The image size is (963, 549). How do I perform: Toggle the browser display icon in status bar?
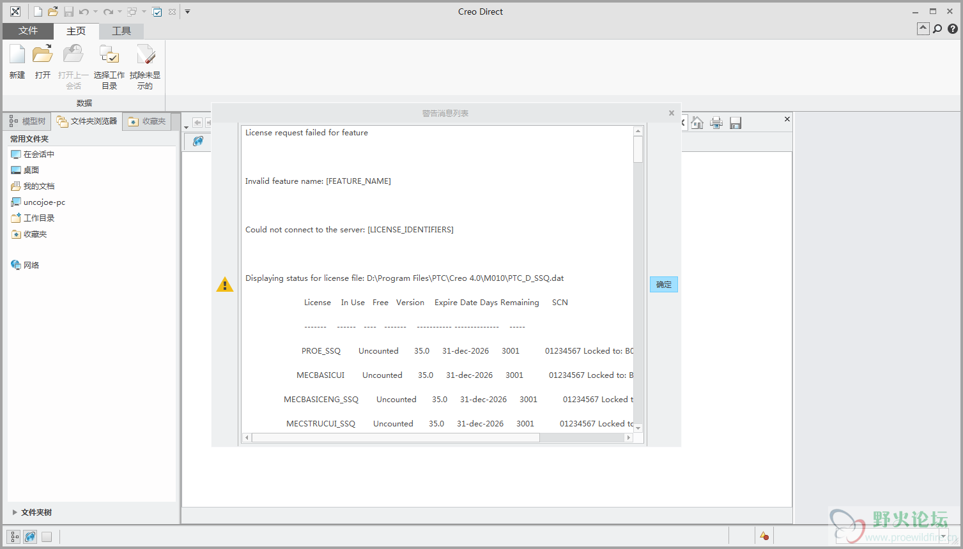[30, 537]
